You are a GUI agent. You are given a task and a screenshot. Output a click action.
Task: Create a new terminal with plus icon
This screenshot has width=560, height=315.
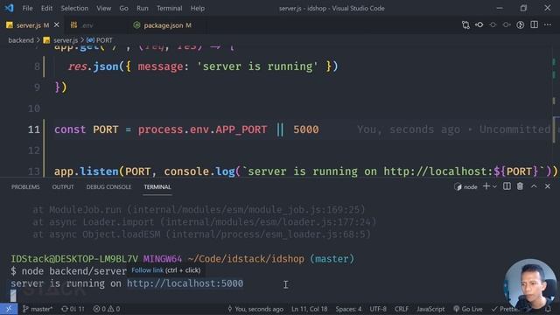point(486,186)
